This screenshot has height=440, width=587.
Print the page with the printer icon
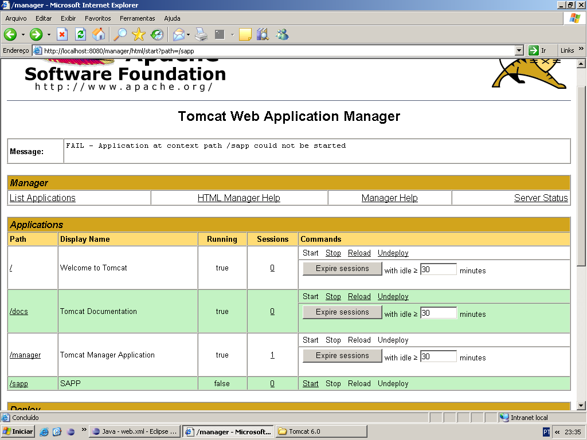(x=201, y=35)
